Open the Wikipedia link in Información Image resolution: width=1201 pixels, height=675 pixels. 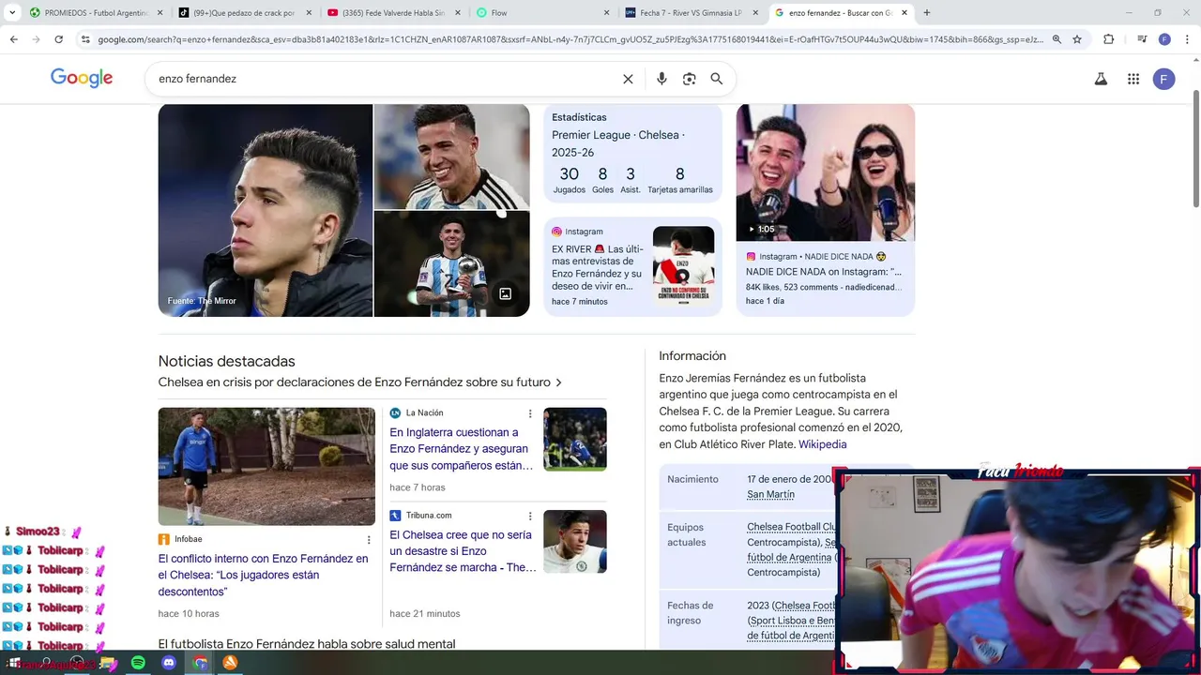pos(822,444)
